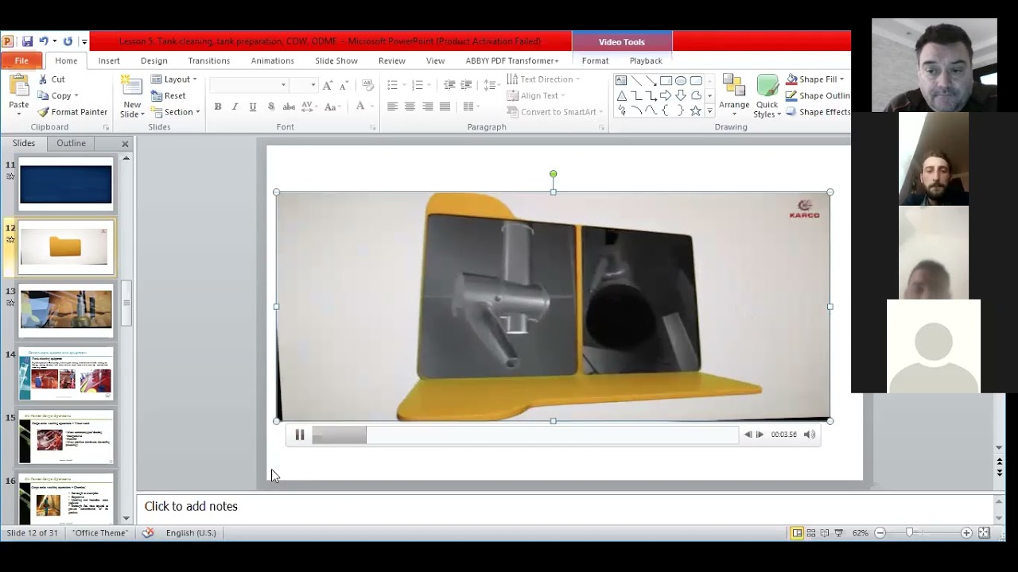Click the Save icon in quick access toolbar

[x=28, y=41]
